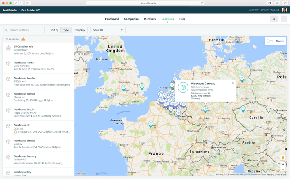Sort locations by Type

(x=66, y=30)
